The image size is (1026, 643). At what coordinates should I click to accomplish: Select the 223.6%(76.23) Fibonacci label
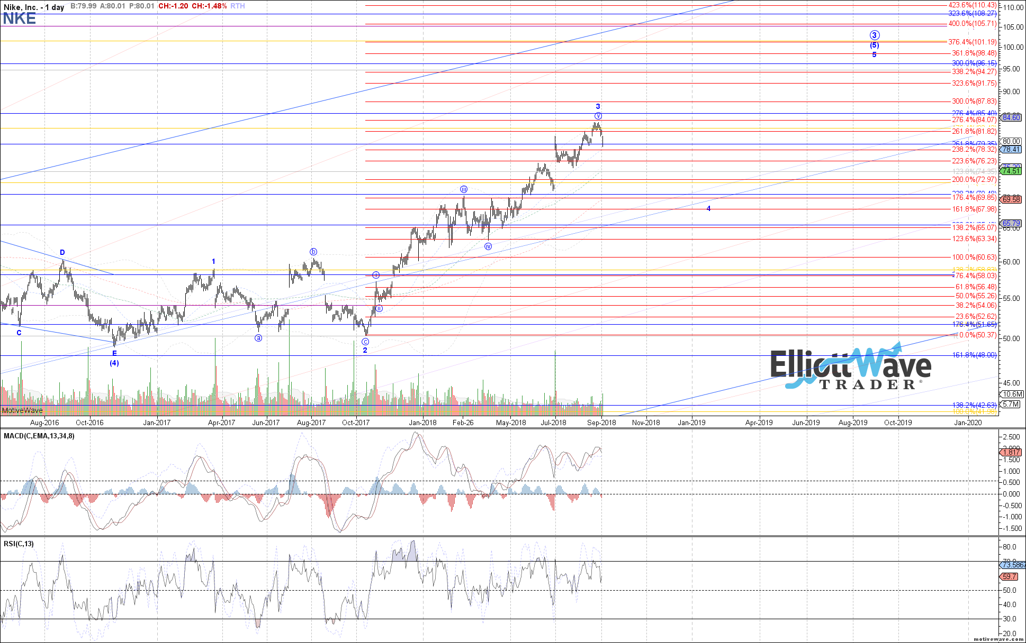[974, 161]
